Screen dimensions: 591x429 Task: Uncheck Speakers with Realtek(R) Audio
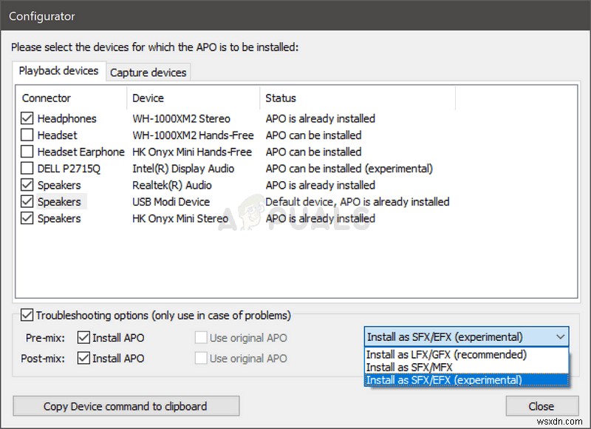[27, 185]
